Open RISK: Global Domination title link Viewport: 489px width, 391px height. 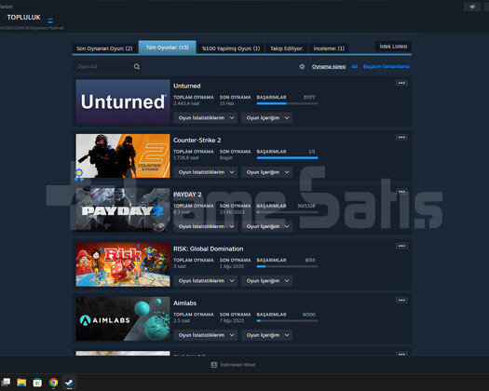[x=208, y=249]
